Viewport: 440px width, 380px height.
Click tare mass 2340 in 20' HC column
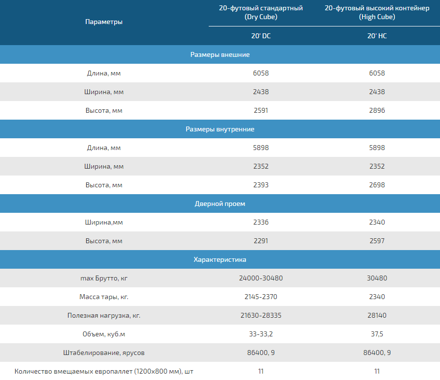click(x=377, y=297)
